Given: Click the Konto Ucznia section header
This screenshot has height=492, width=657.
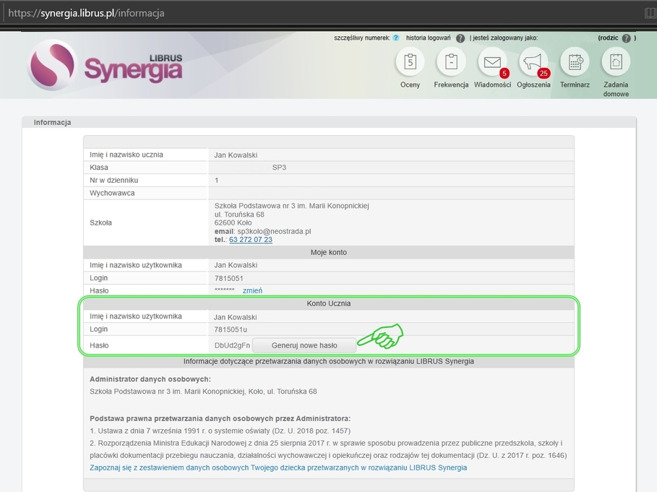Looking at the screenshot, I should (x=328, y=303).
